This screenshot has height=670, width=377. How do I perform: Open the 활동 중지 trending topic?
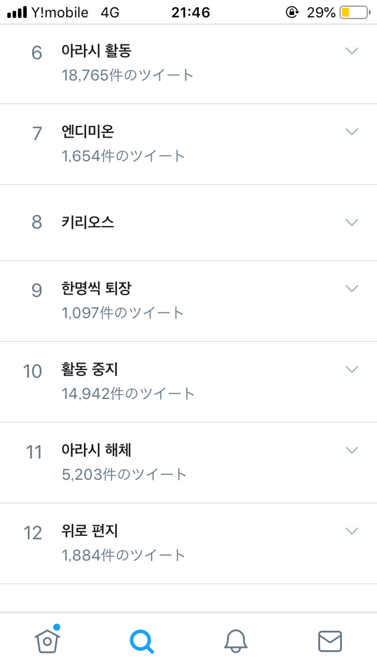(90, 369)
